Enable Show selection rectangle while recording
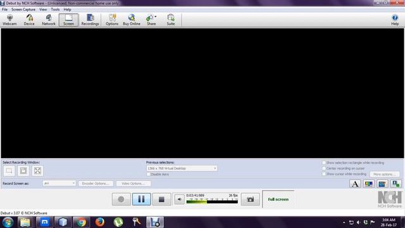 click(x=324, y=163)
